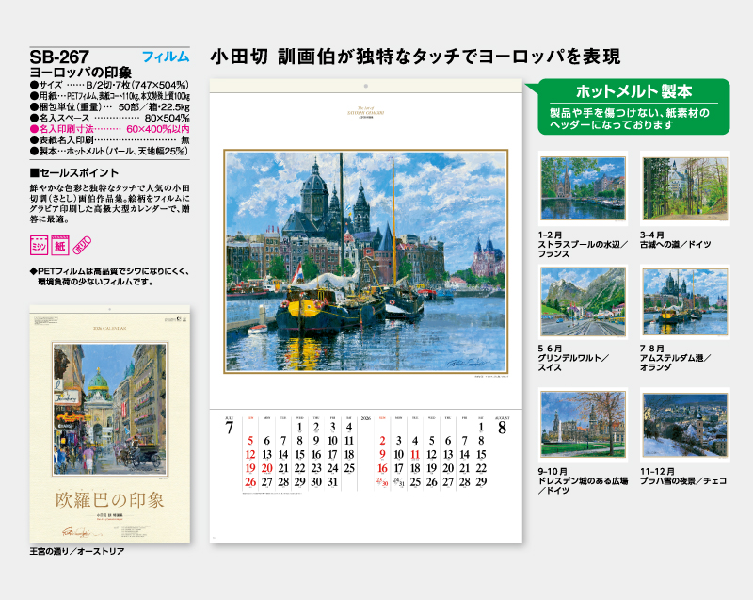Image resolution: width=753 pixels, height=600 pixels.
Task: Click the SB-267 product code
Action: pyautogui.click(x=59, y=57)
